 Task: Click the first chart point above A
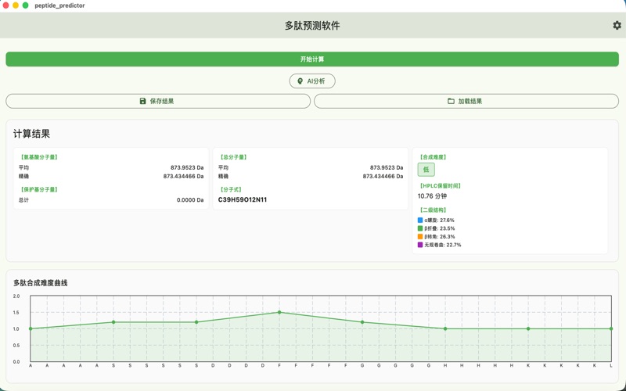coord(31,328)
